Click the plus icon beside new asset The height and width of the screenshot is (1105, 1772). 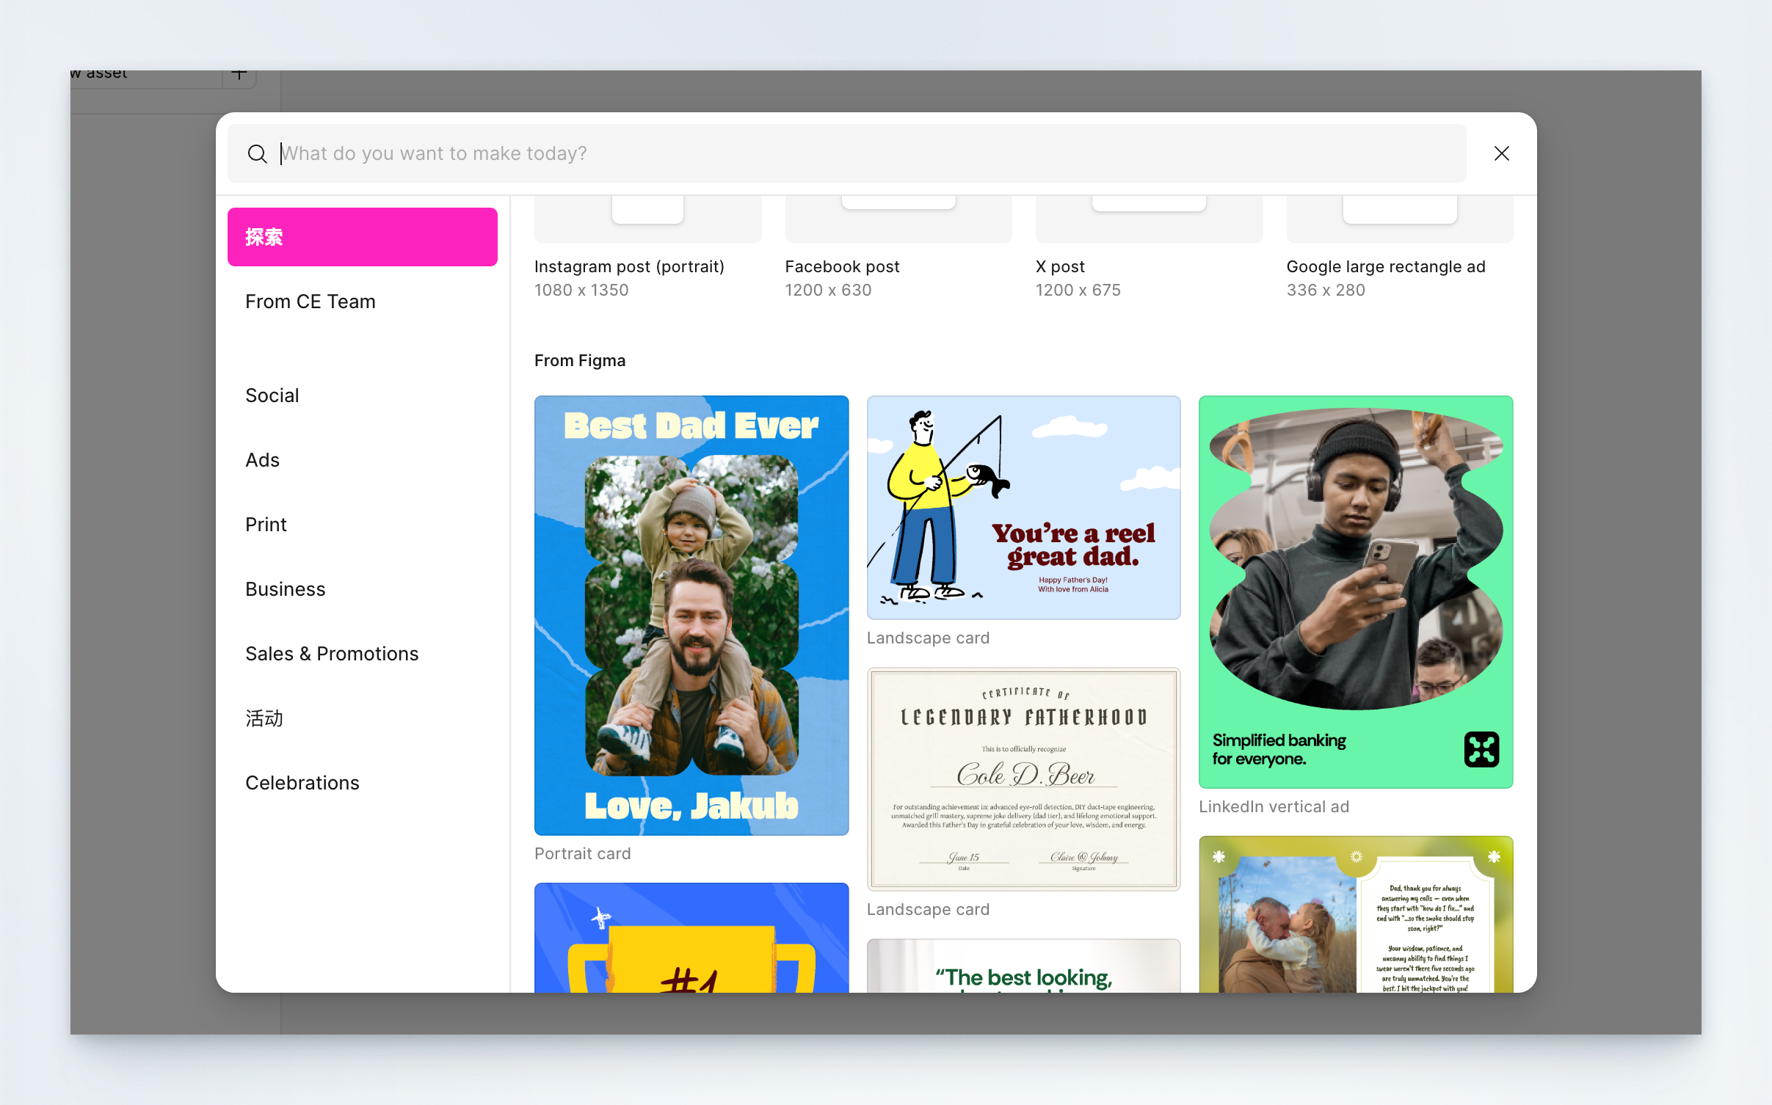pos(239,75)
